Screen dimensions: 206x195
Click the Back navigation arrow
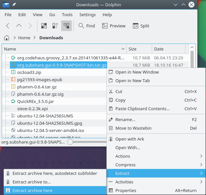coord(8,26)
